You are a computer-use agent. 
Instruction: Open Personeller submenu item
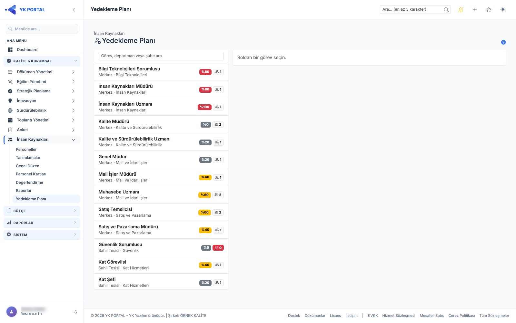[x=26, y=150]
